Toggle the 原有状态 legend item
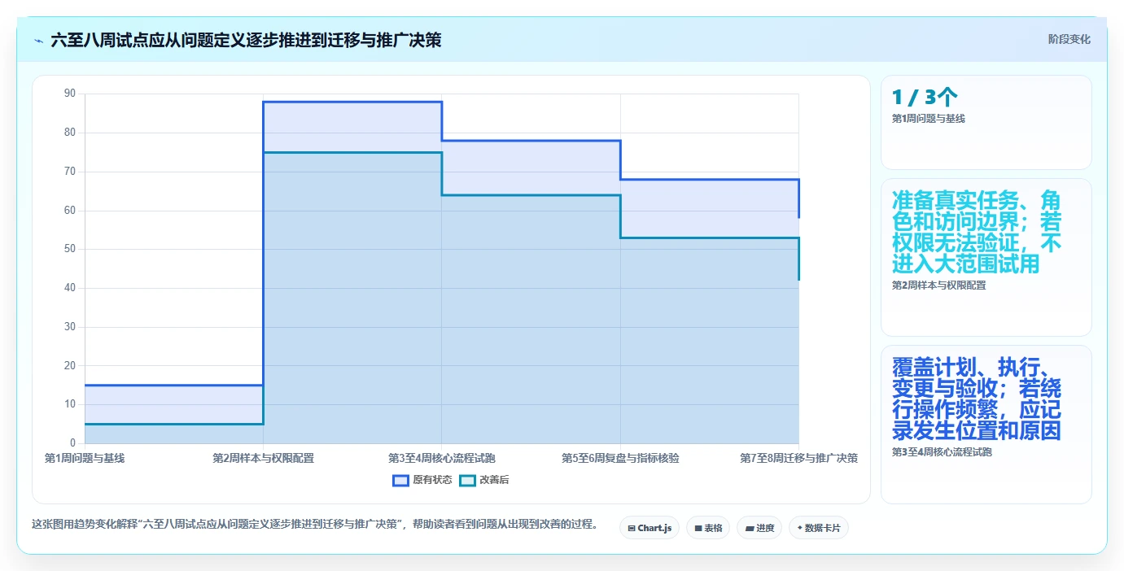This screenshot has height=571, width=1124. click(422, 480)
